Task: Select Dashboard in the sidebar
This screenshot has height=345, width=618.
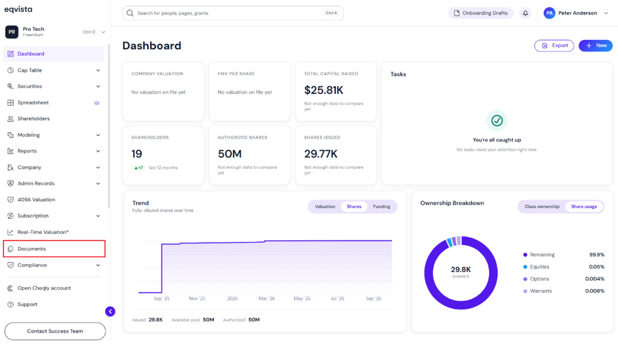Action: (x=53, y=54)
